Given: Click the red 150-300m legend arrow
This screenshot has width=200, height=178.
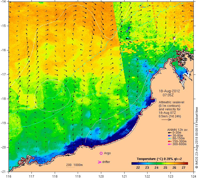Looking at the screenshot, I should [x=170, y=141].
